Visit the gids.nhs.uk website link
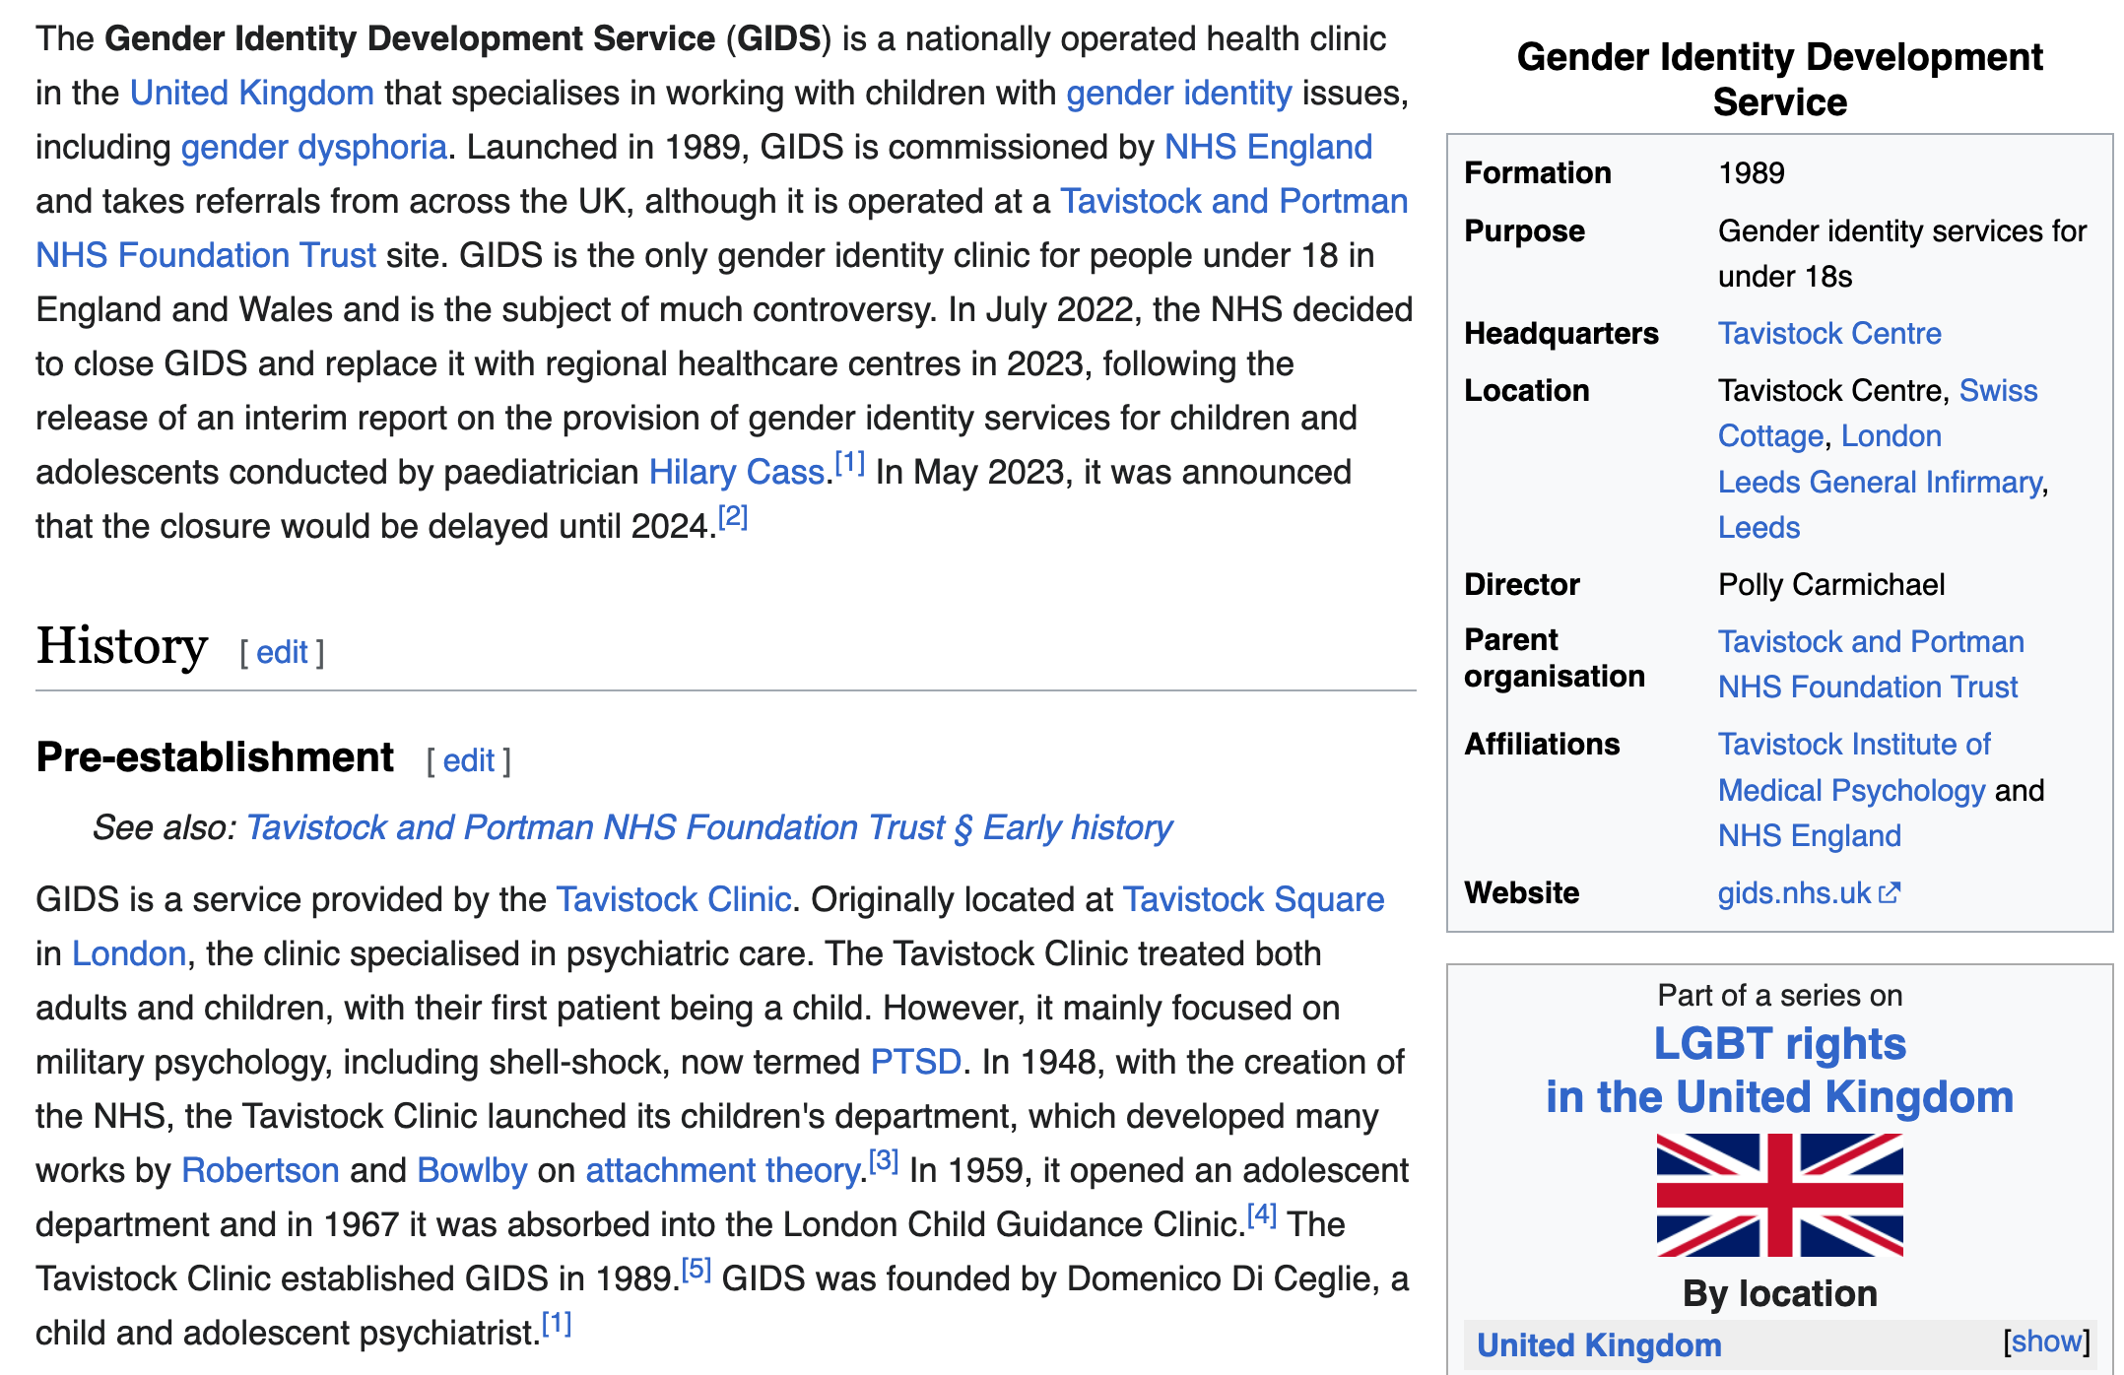Viewport: 2124px width, 1375px height. point(1793,893)
